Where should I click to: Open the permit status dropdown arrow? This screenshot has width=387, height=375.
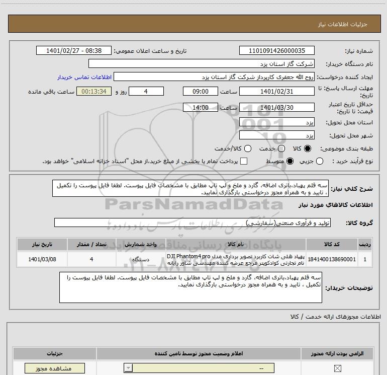(x=128, y=368)
